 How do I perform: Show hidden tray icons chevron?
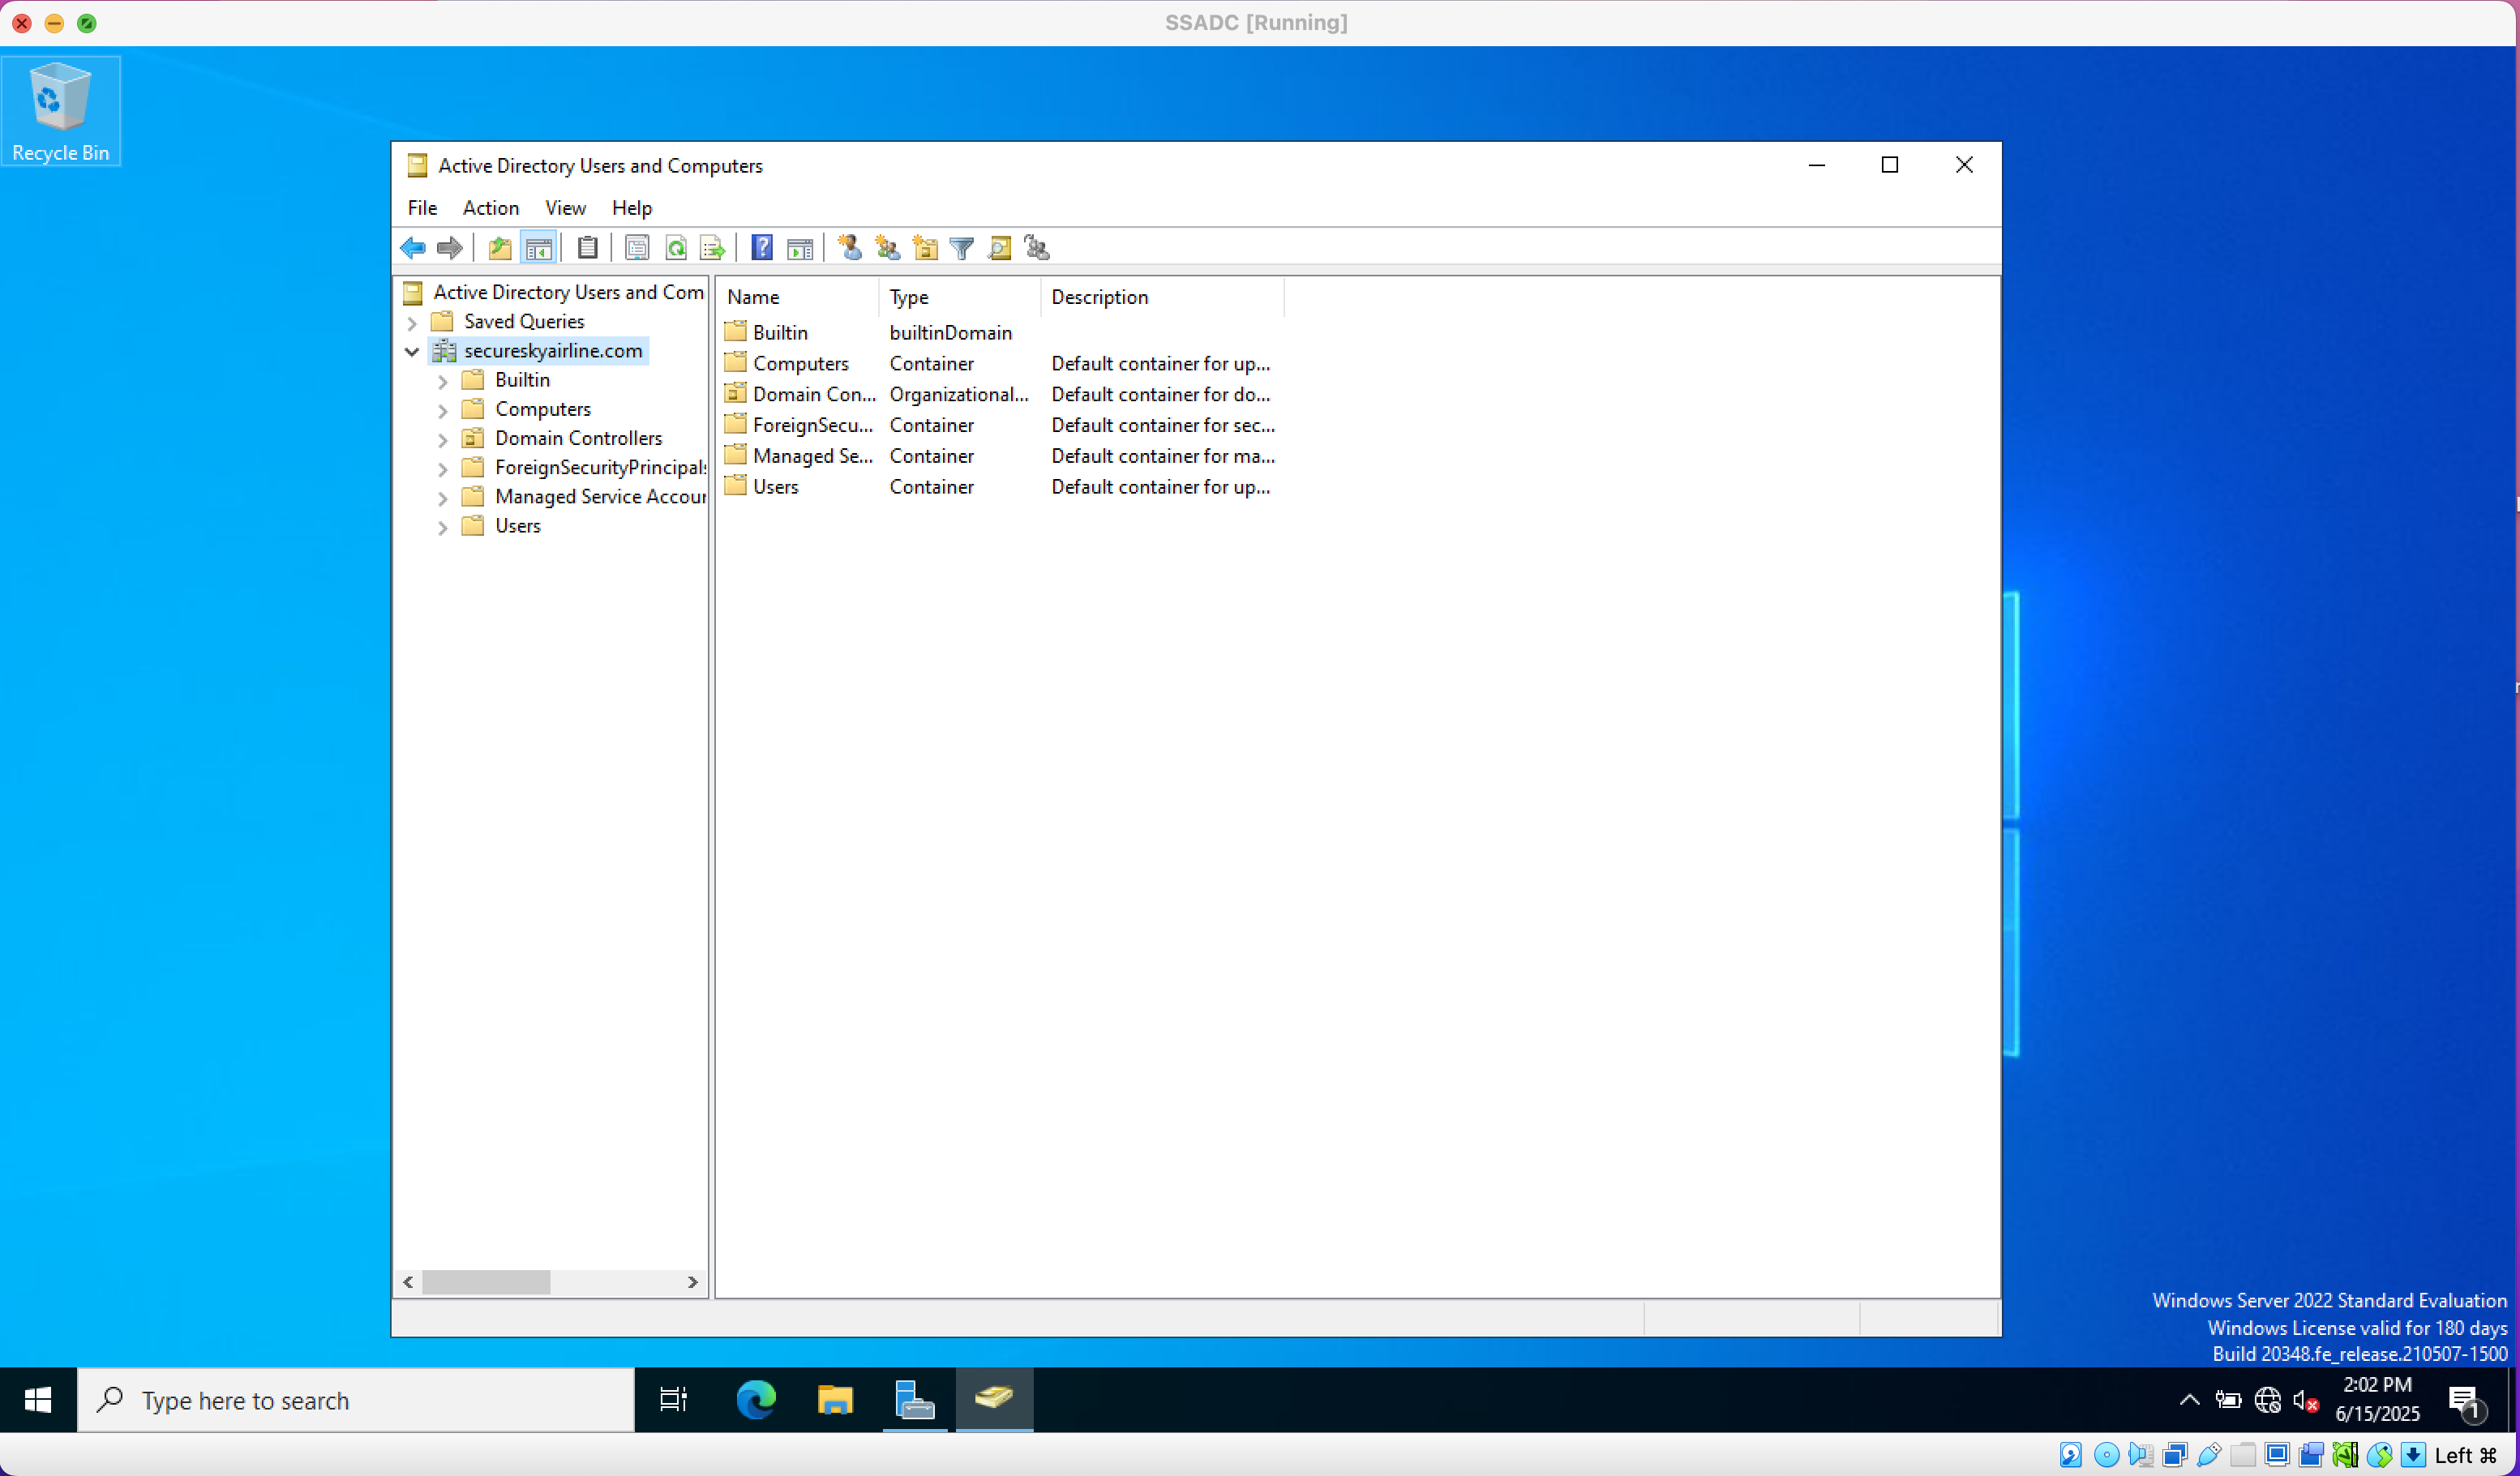point(2189,1400)
